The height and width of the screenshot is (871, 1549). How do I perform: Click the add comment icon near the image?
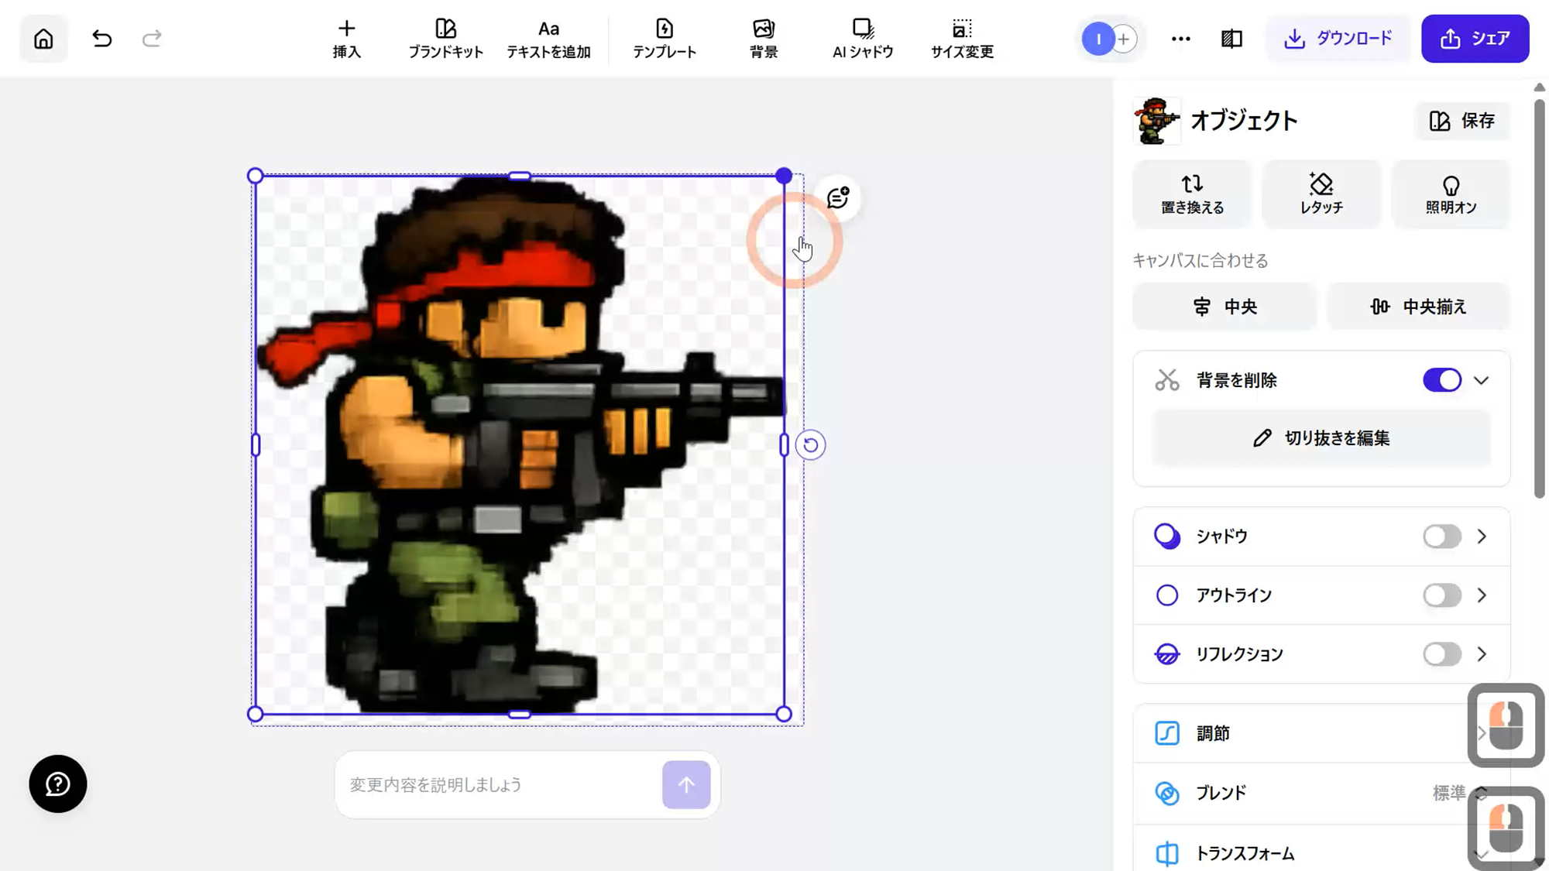coord(838,197)
